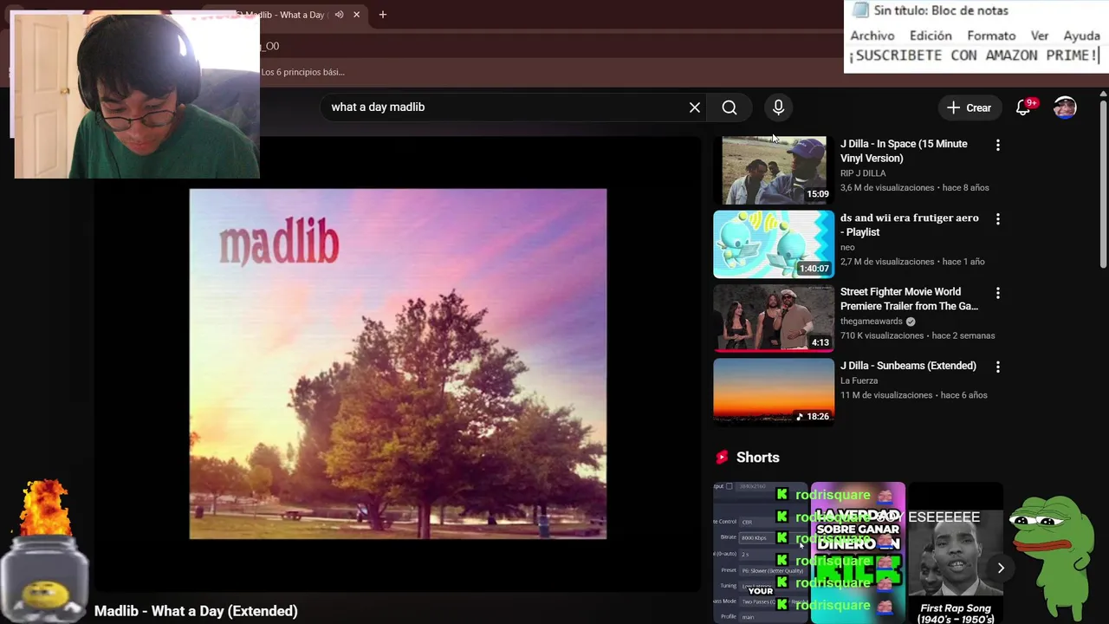Screen dimensions: 1109x624
Task: Click the Notepad text SUSCRIBETE CON AMAZON PRIME
Action: [973, 55]
